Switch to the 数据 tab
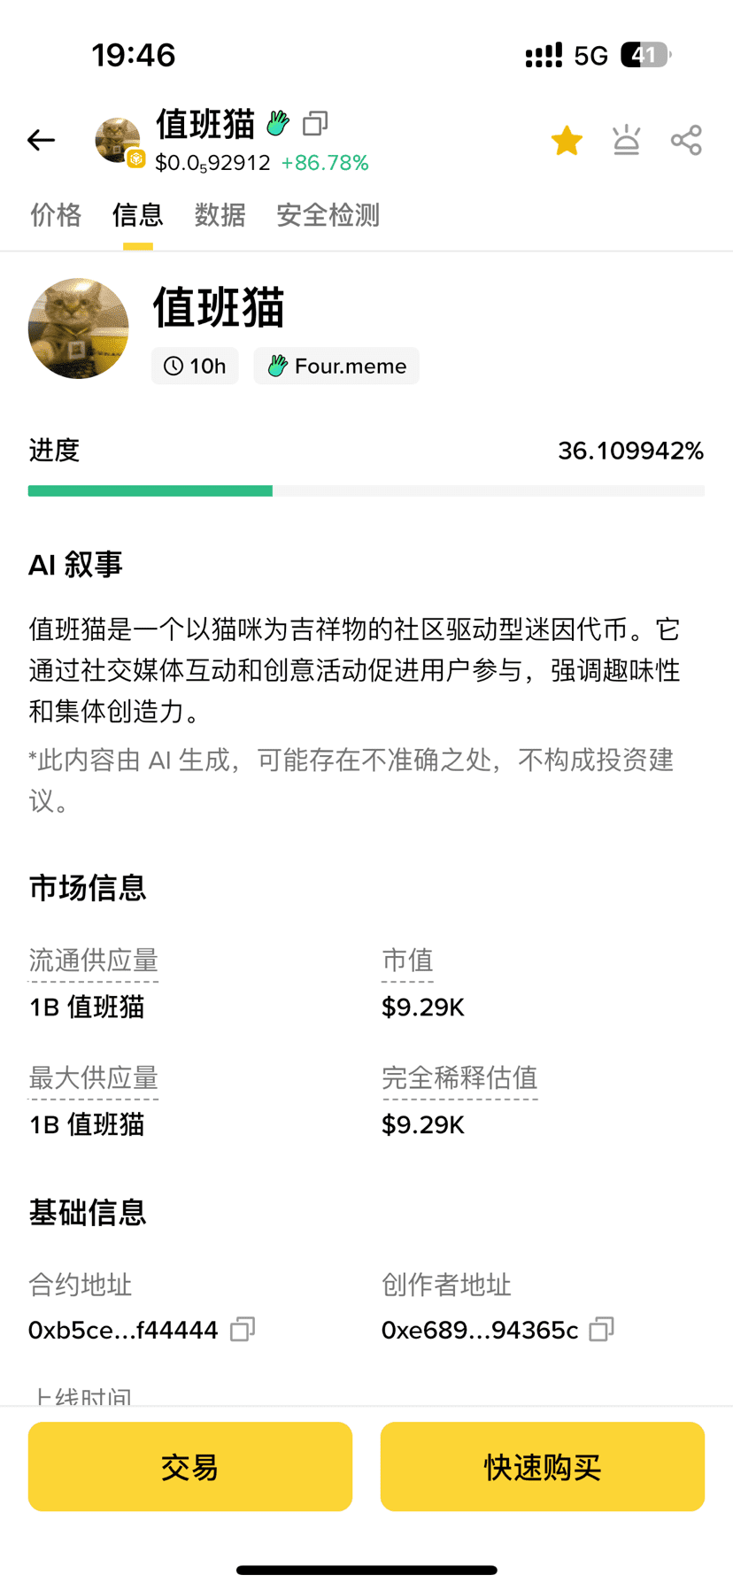 click(220, 215)
